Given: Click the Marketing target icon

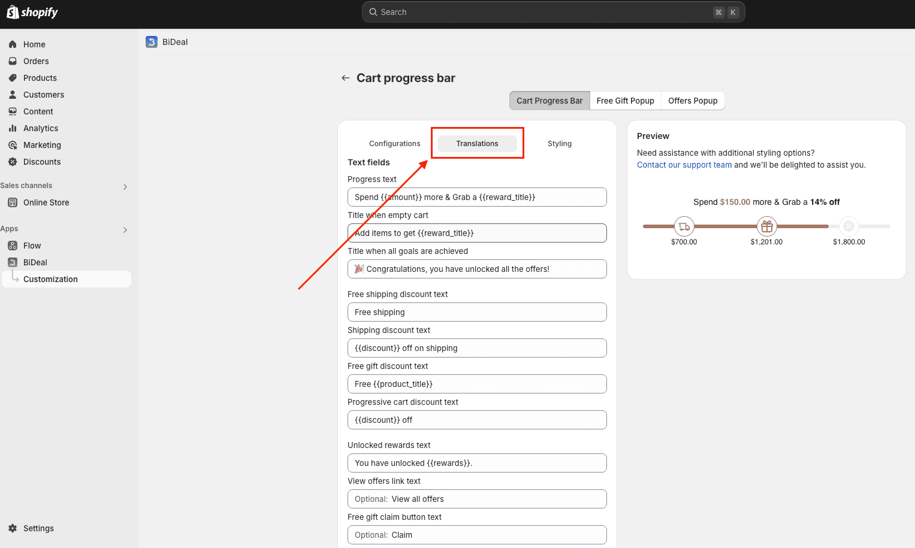Looking at the screenshot, I should click(x=13, y=145).
